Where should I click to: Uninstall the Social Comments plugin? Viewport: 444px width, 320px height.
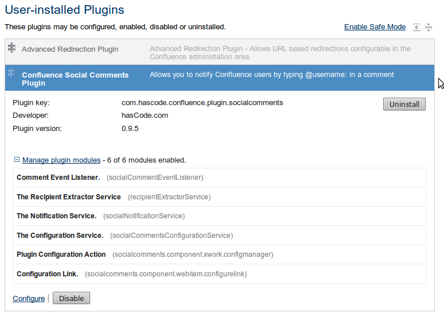point(404,104)
